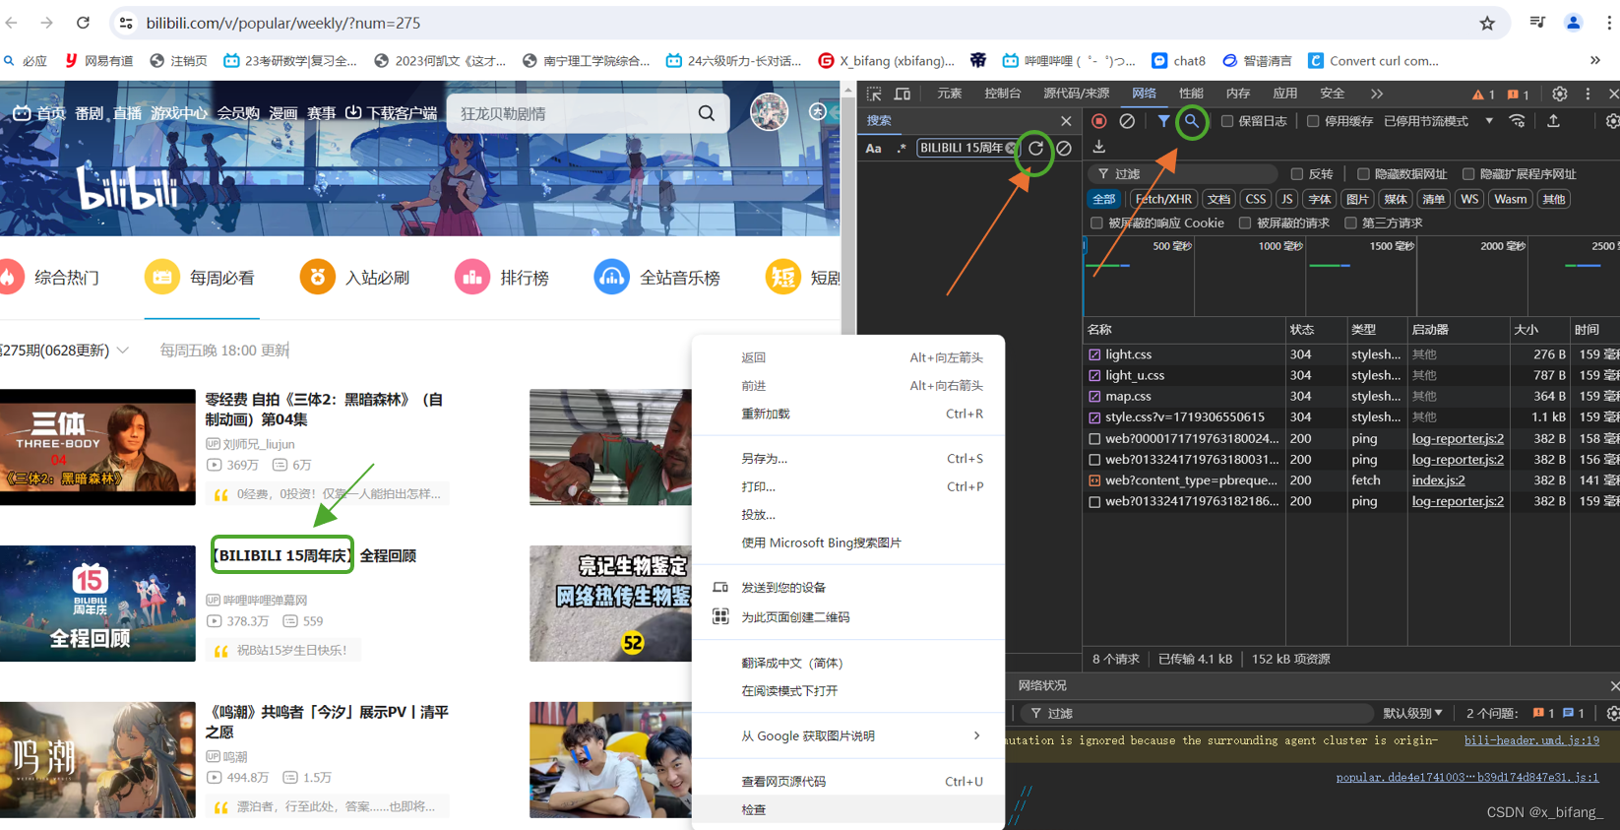Open the 默认级别 log level dropdown
The width and height of the screenshot is (1620, 830).
(1412, 713)
